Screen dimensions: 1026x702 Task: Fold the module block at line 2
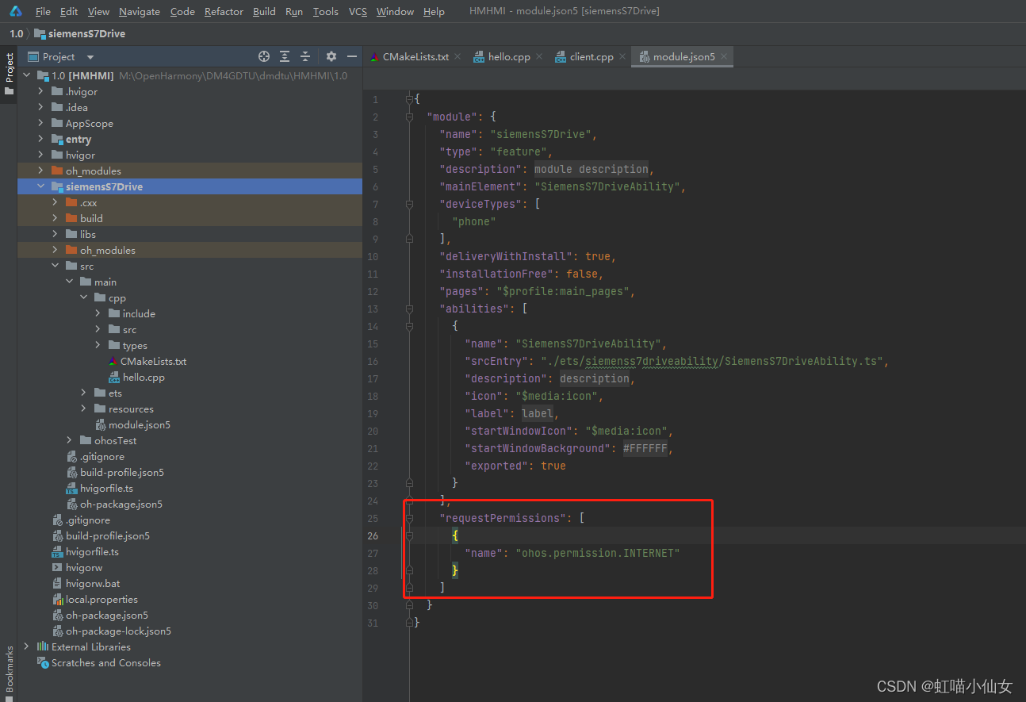409,117
